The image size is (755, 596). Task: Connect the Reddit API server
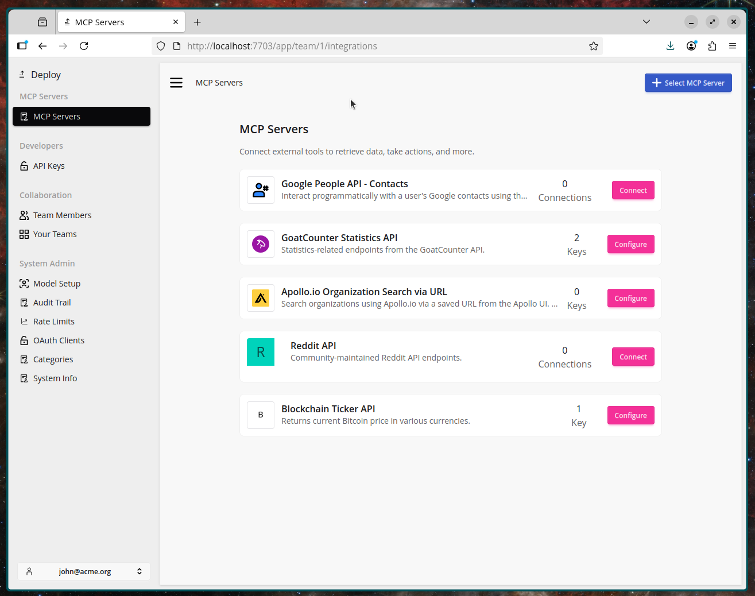(633, 357)
